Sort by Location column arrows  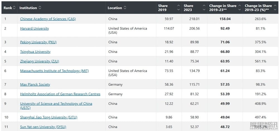point(125,8)
